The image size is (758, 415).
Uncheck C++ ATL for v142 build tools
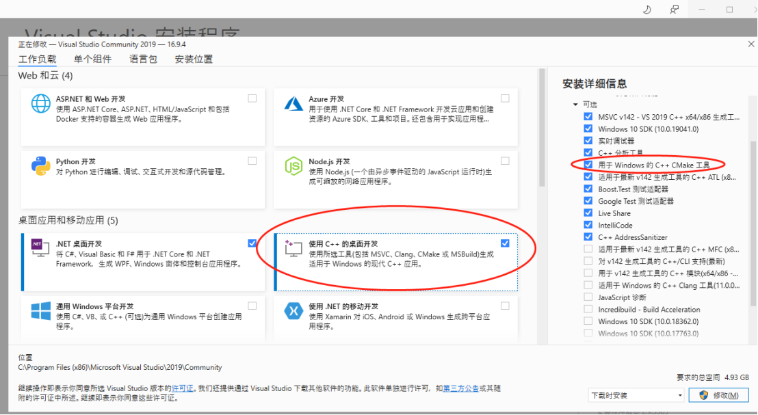pos(588,177)
